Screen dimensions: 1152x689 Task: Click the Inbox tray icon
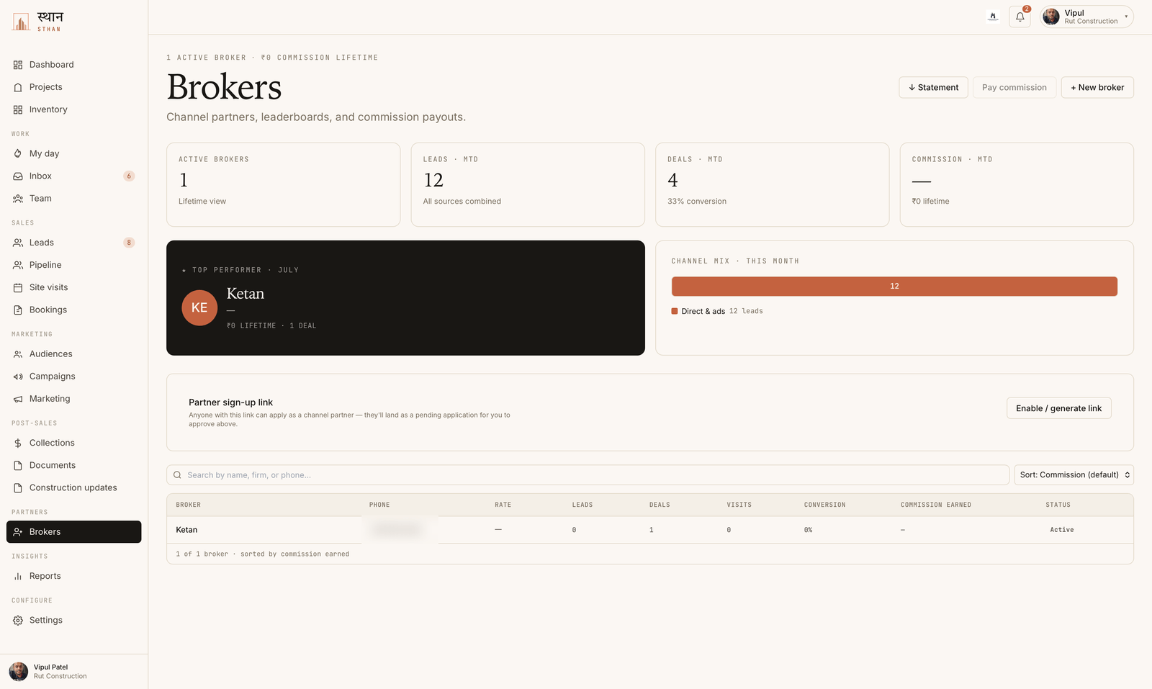(x=18, y=176)
